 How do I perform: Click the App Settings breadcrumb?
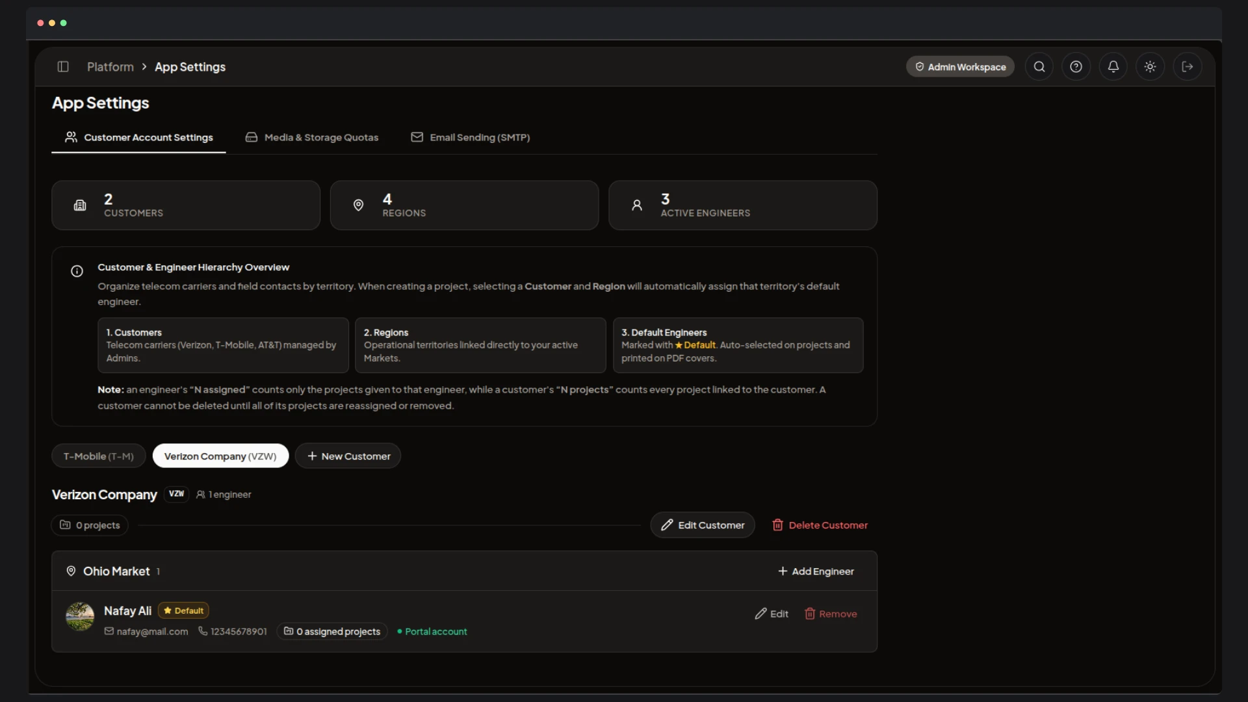click(x=190, y=67)
